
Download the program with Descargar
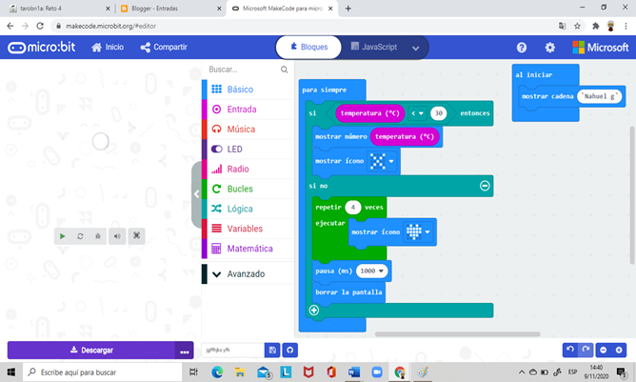[x=91, y=350]
